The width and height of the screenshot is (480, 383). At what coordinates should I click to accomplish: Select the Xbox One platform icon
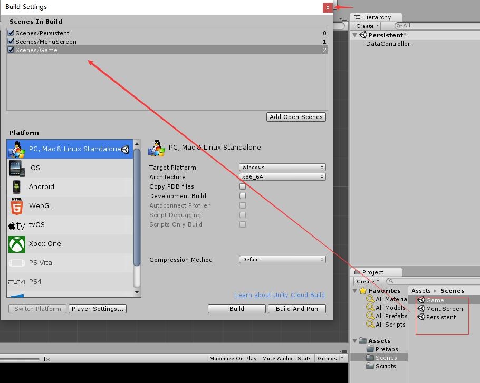tap(16, 244)
